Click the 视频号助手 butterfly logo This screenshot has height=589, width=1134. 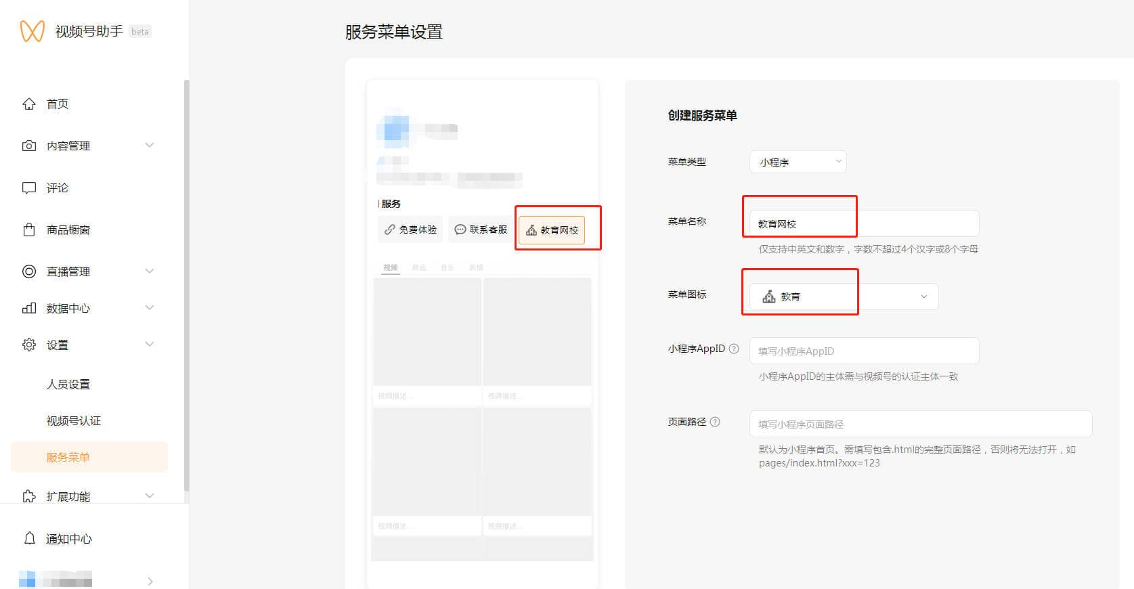[x=32, y=31]
